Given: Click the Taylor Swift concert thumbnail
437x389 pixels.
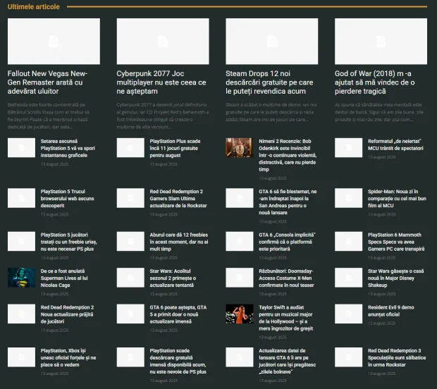Looking at the screenshot, I should (x=240, y=314).
